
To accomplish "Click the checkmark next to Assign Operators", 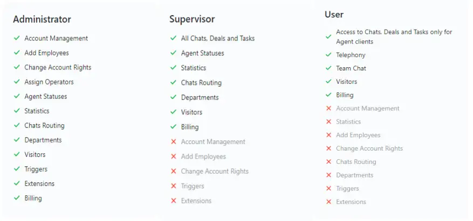I will pos(17,82).
